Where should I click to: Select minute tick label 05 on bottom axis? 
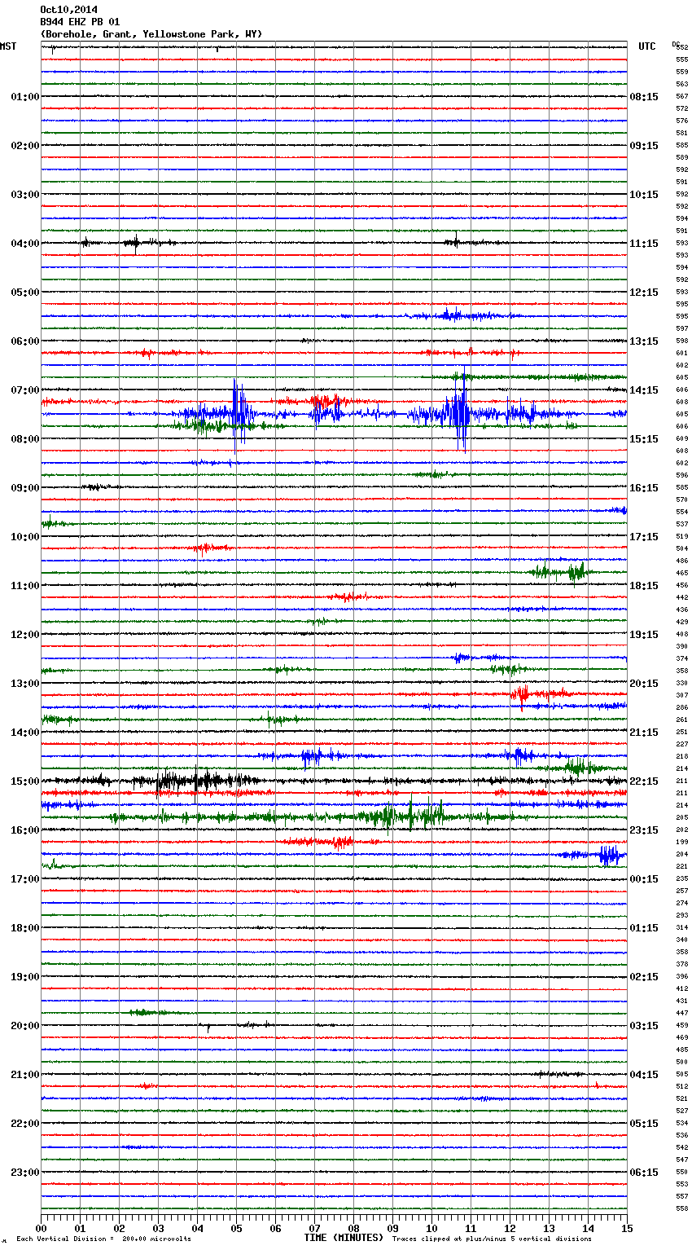236,1229
